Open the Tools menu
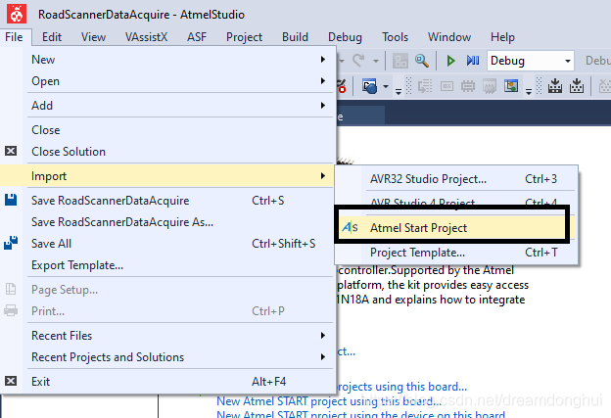This screenshot has width=611, height=418. [396, 37]
